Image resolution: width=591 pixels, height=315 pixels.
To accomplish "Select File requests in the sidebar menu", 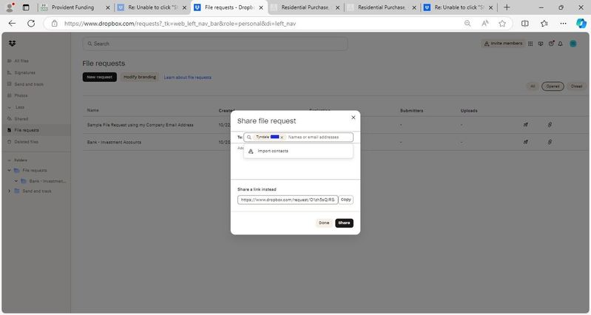I will click(x=27, y=130).
